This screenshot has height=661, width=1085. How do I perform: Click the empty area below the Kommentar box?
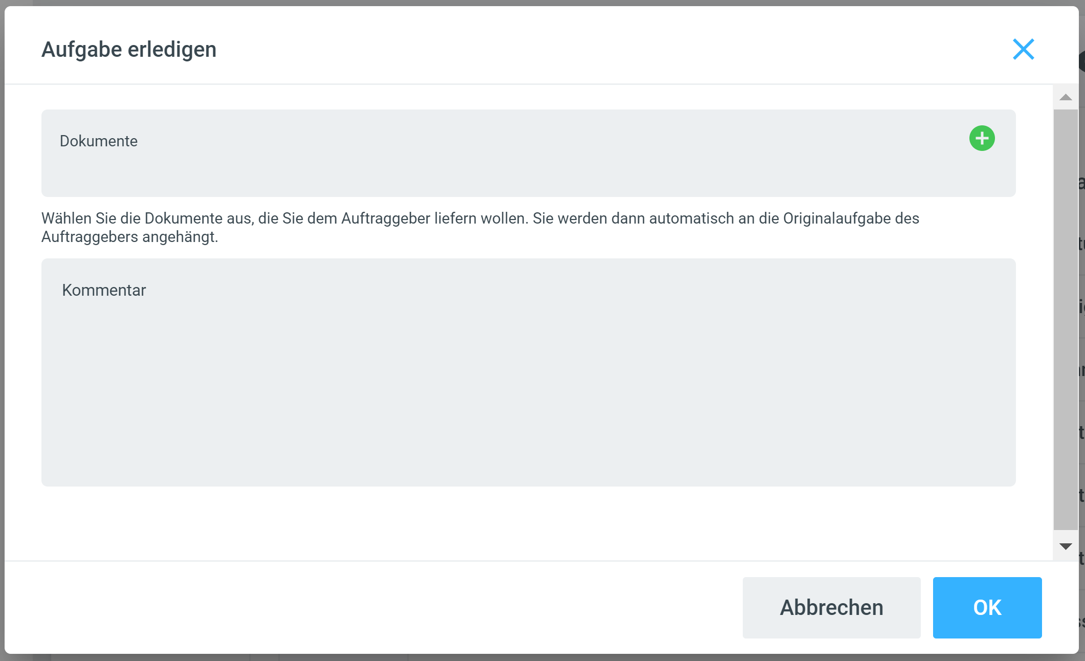pos(528,522)
